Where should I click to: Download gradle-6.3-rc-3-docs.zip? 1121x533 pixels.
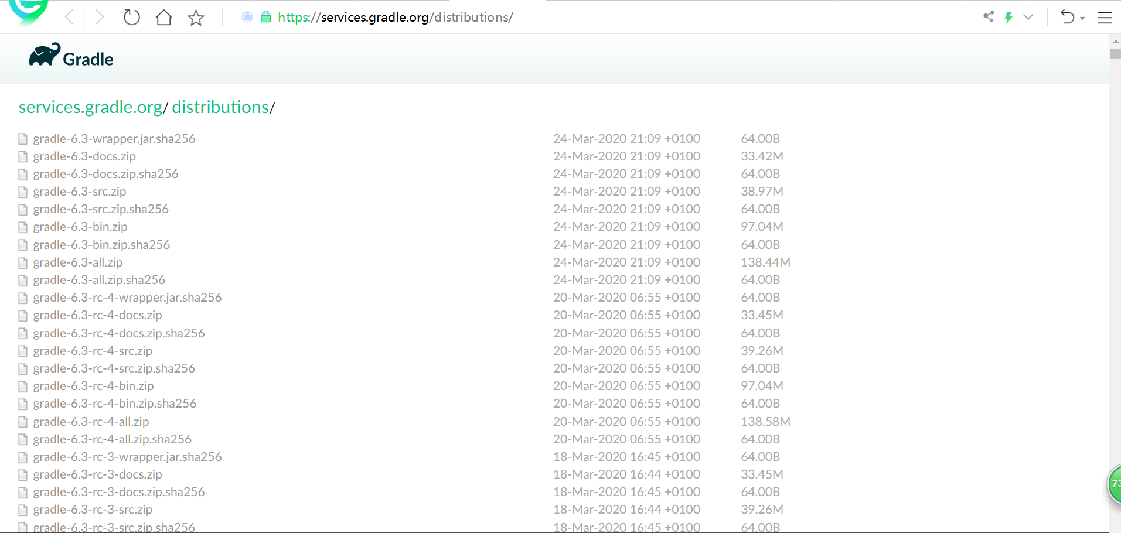pos(97,474)
